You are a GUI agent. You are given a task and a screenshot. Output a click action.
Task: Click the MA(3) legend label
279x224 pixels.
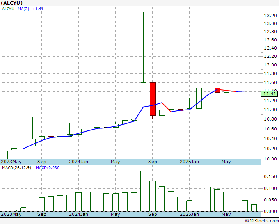pyautogui.click(x=23, y=9)
